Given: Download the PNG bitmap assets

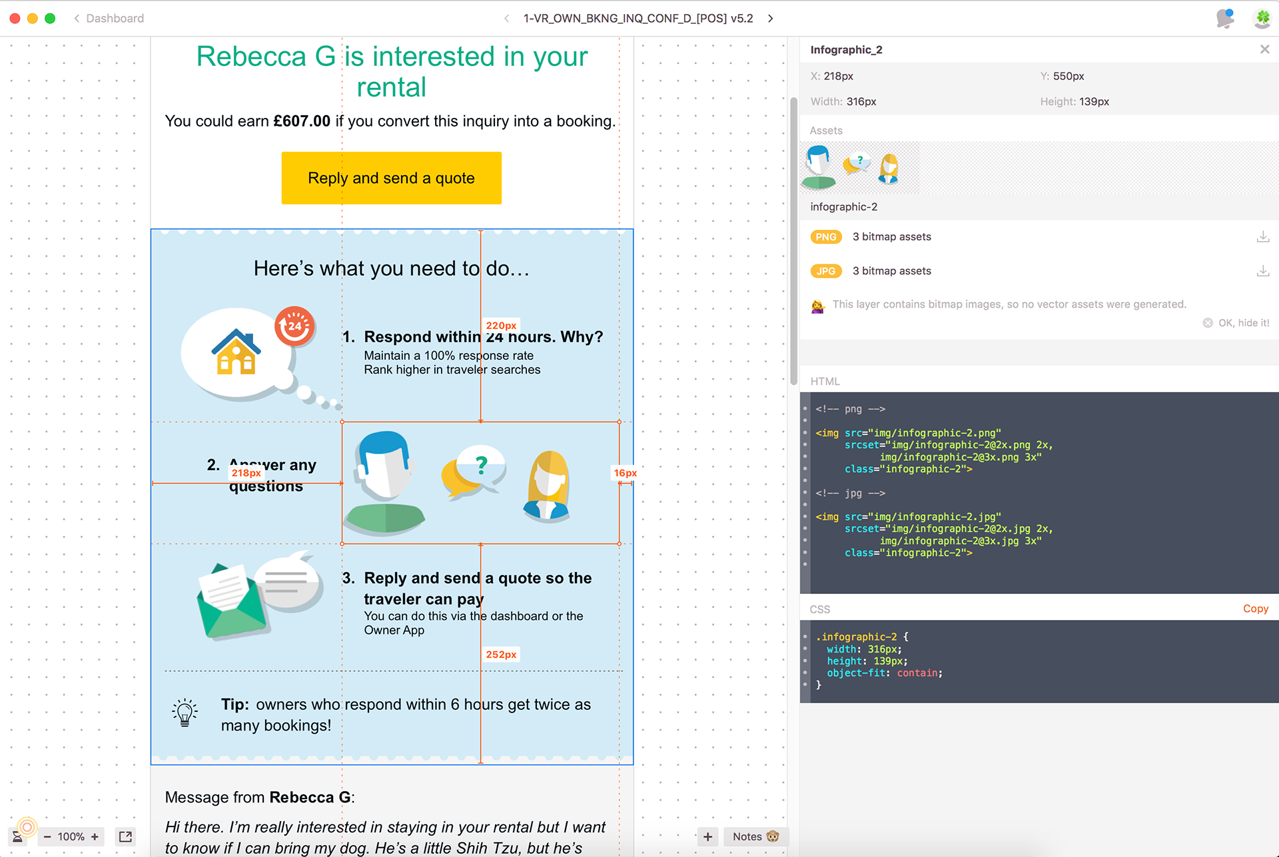Looking at the screenshot, I should (1262, 237).
